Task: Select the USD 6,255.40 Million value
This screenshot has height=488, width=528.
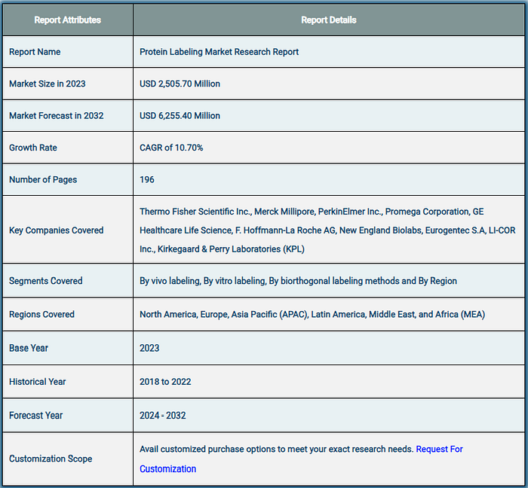Action: pyautogui.click(x=180, y=116)
